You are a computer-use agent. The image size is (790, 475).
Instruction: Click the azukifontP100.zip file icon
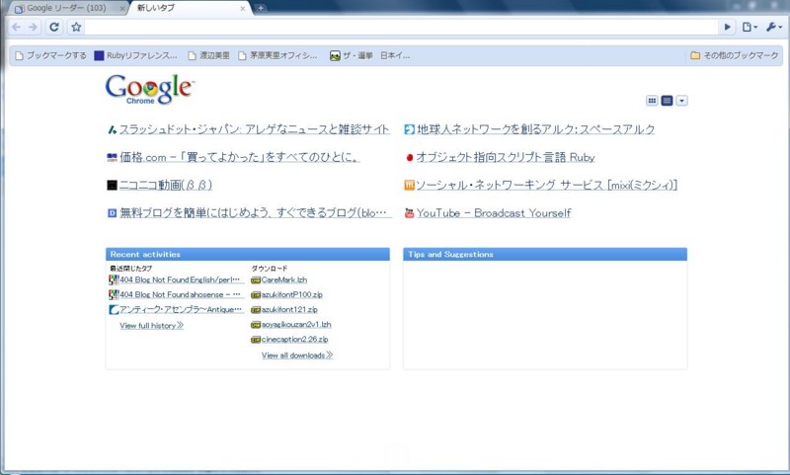click(256, 295)
